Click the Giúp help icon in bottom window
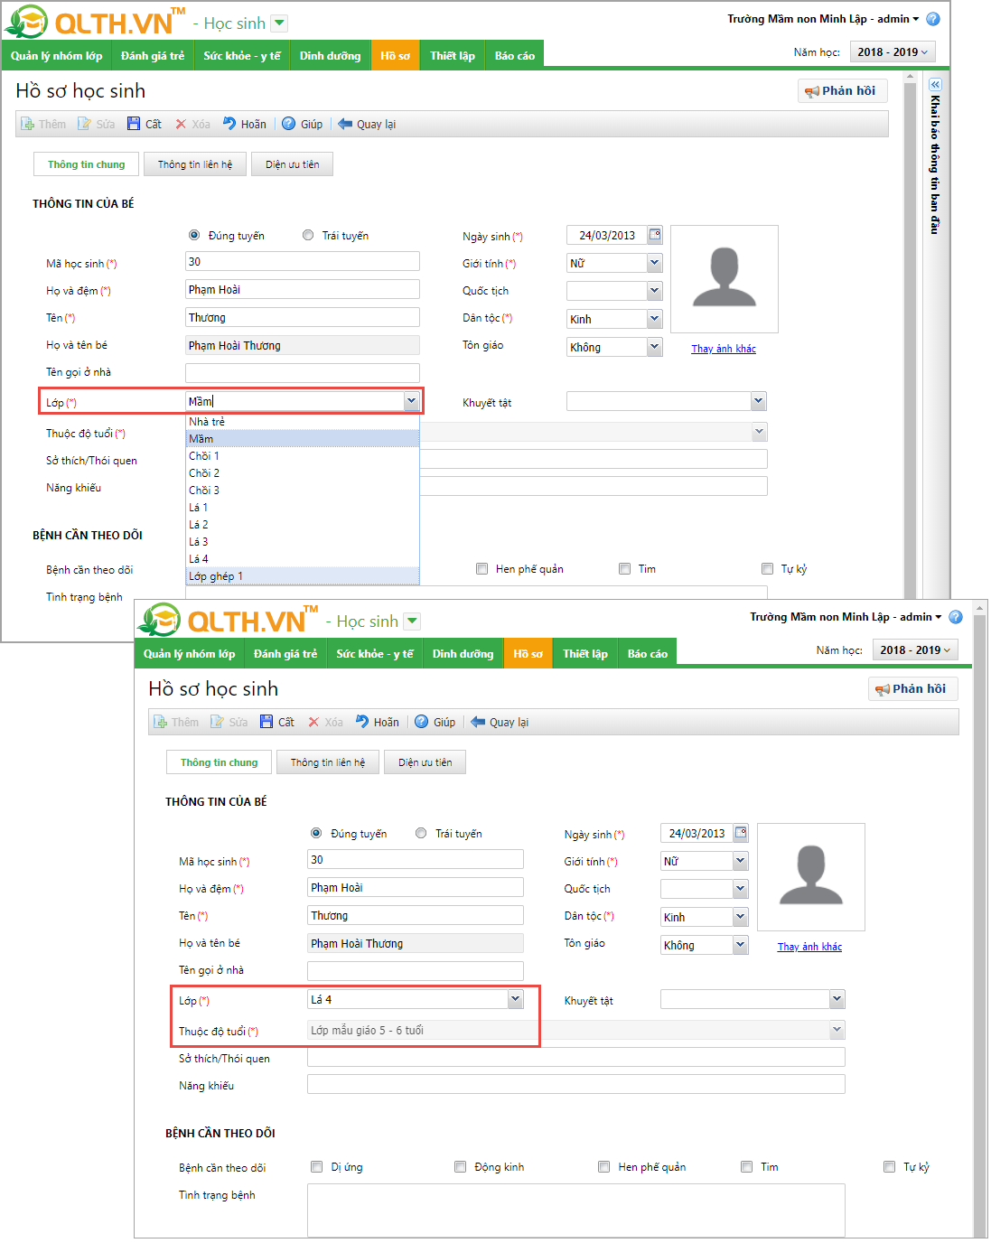 pyautogui.click(x=421, y=722)
